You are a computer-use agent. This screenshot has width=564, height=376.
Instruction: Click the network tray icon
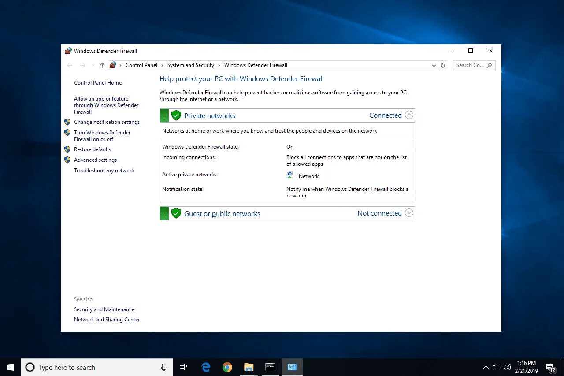tap(497, 367)
